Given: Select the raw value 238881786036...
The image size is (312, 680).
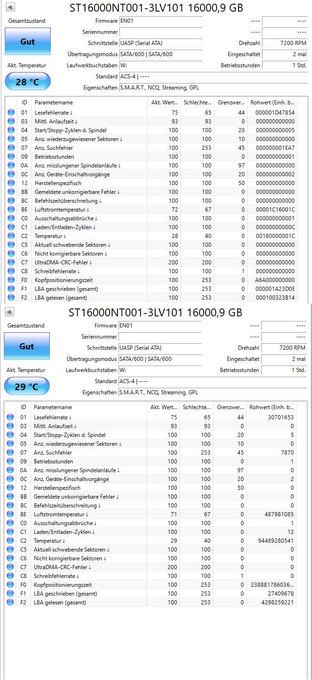Looking at the screenshot, I should [x=272, y=585].
